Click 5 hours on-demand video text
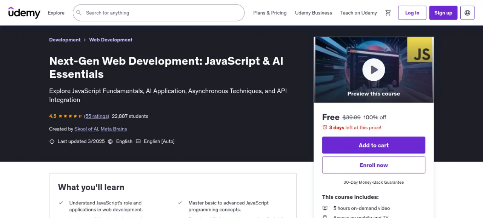 (361, 208)
